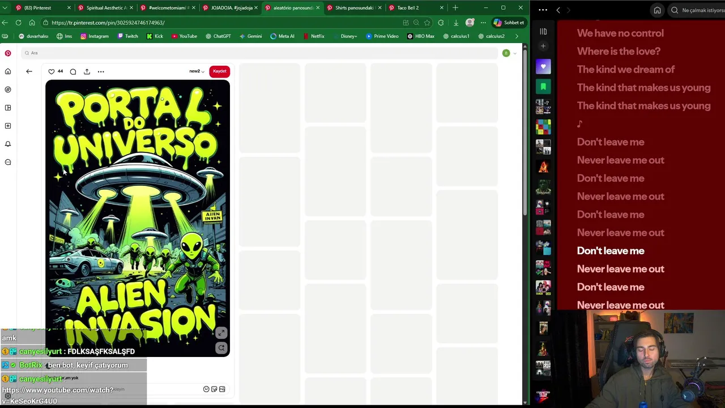
Task: Open the Instagram bookmark
Action: point(95,36)
